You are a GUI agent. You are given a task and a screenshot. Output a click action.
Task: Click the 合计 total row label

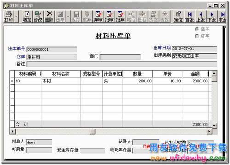pos(22,124)
